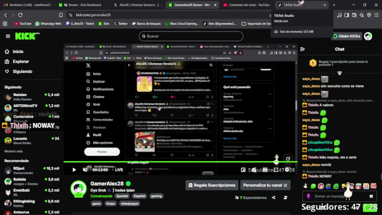Click the Regala Suscripciones button
This screenshot has height=215, width=382.
[212, 185]
